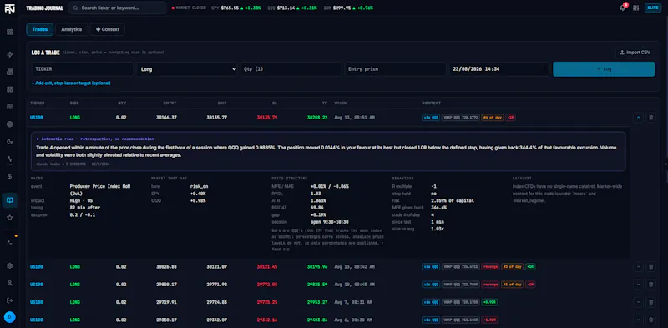Expand the Aug 6, 08:30 AM trade details
Image resolution: width=668 pixels, height=328 pixels.
[638, 320]
